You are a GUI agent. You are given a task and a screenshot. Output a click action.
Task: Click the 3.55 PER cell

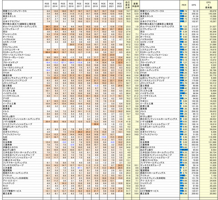[184, 171]
